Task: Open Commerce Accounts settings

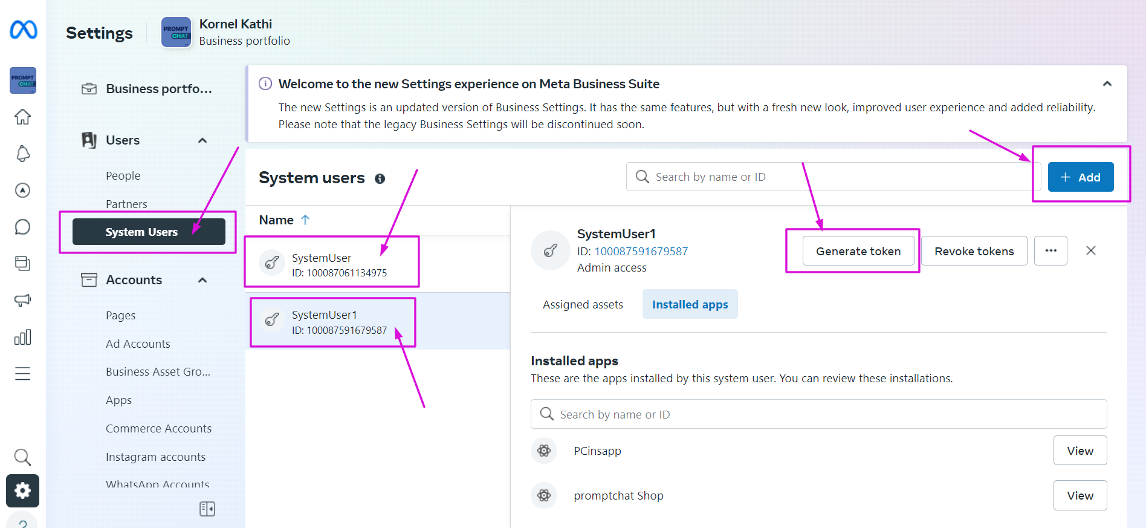Action: click(158, 429)
